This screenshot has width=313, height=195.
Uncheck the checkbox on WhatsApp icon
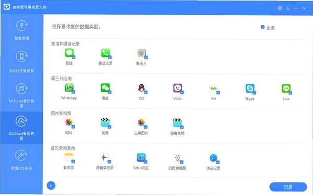pyautogui.click(x=74, y=92)
